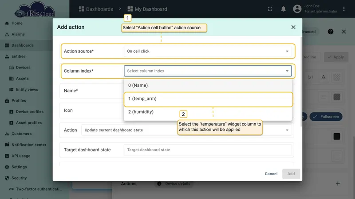Open Customers in the sidebar
355x199 pixels.
pos(21,134)
